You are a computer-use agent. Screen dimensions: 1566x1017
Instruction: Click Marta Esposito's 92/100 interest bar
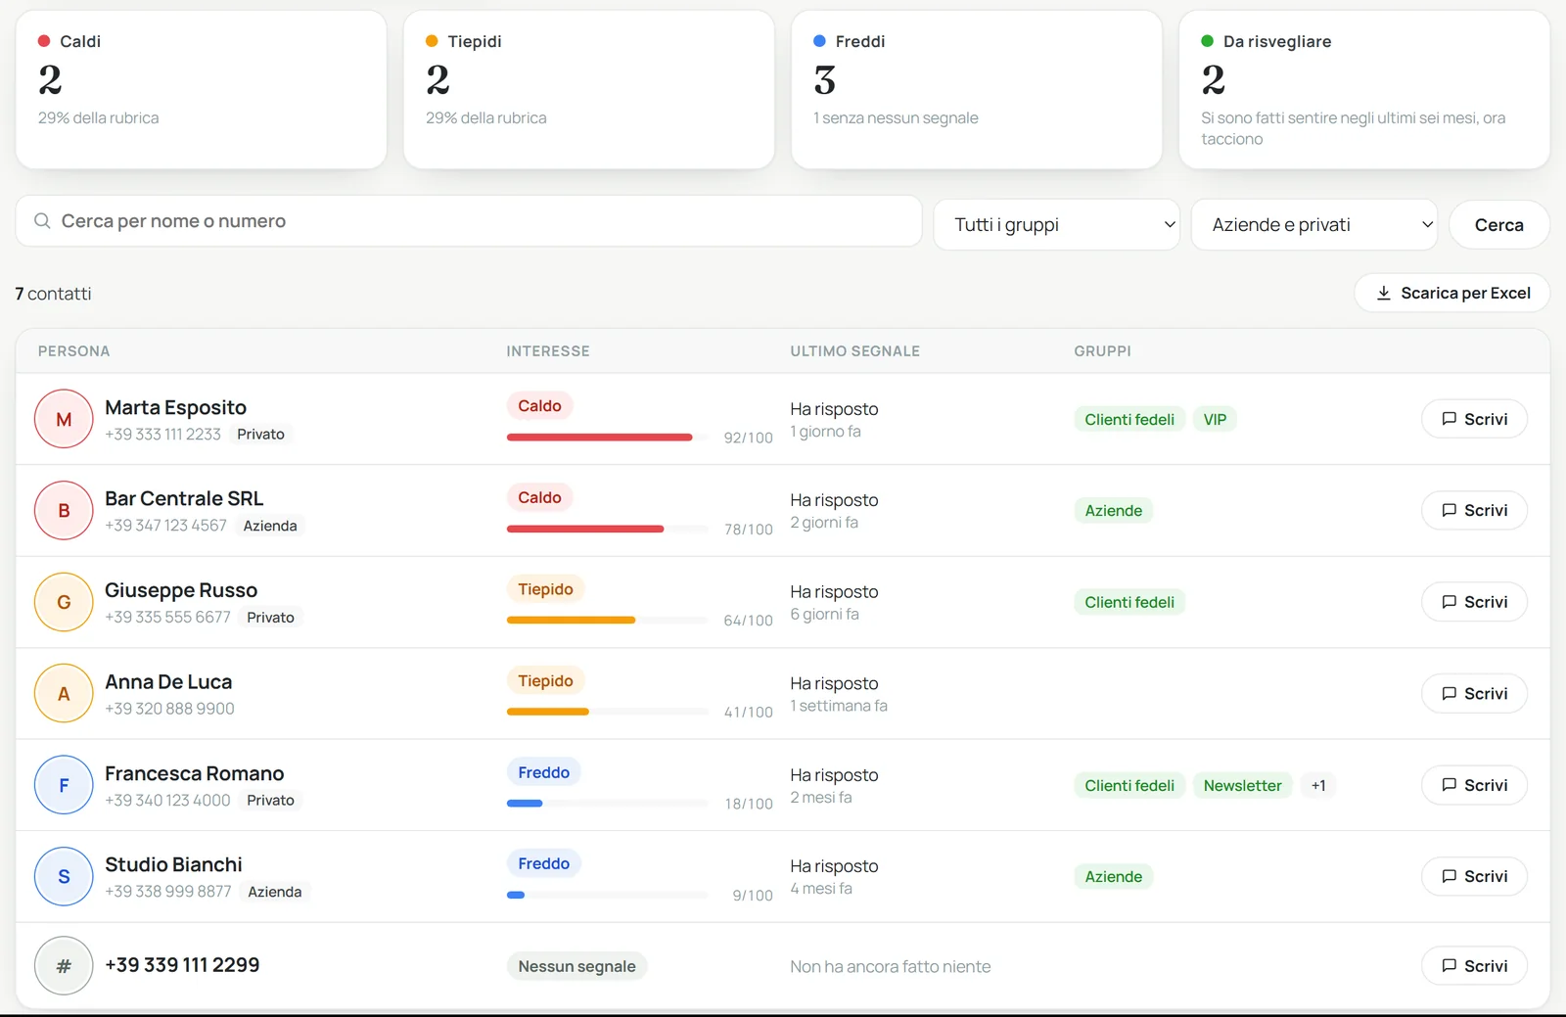pyautogui.click(x=607, y=438)
